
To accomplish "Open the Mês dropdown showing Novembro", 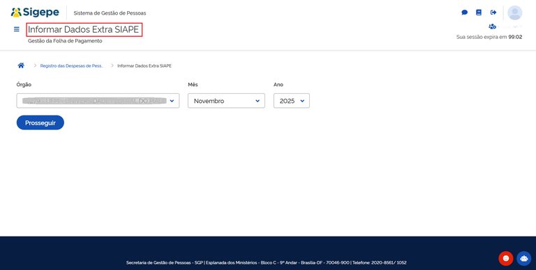I will pyautogui.click(x=226, y=101).
